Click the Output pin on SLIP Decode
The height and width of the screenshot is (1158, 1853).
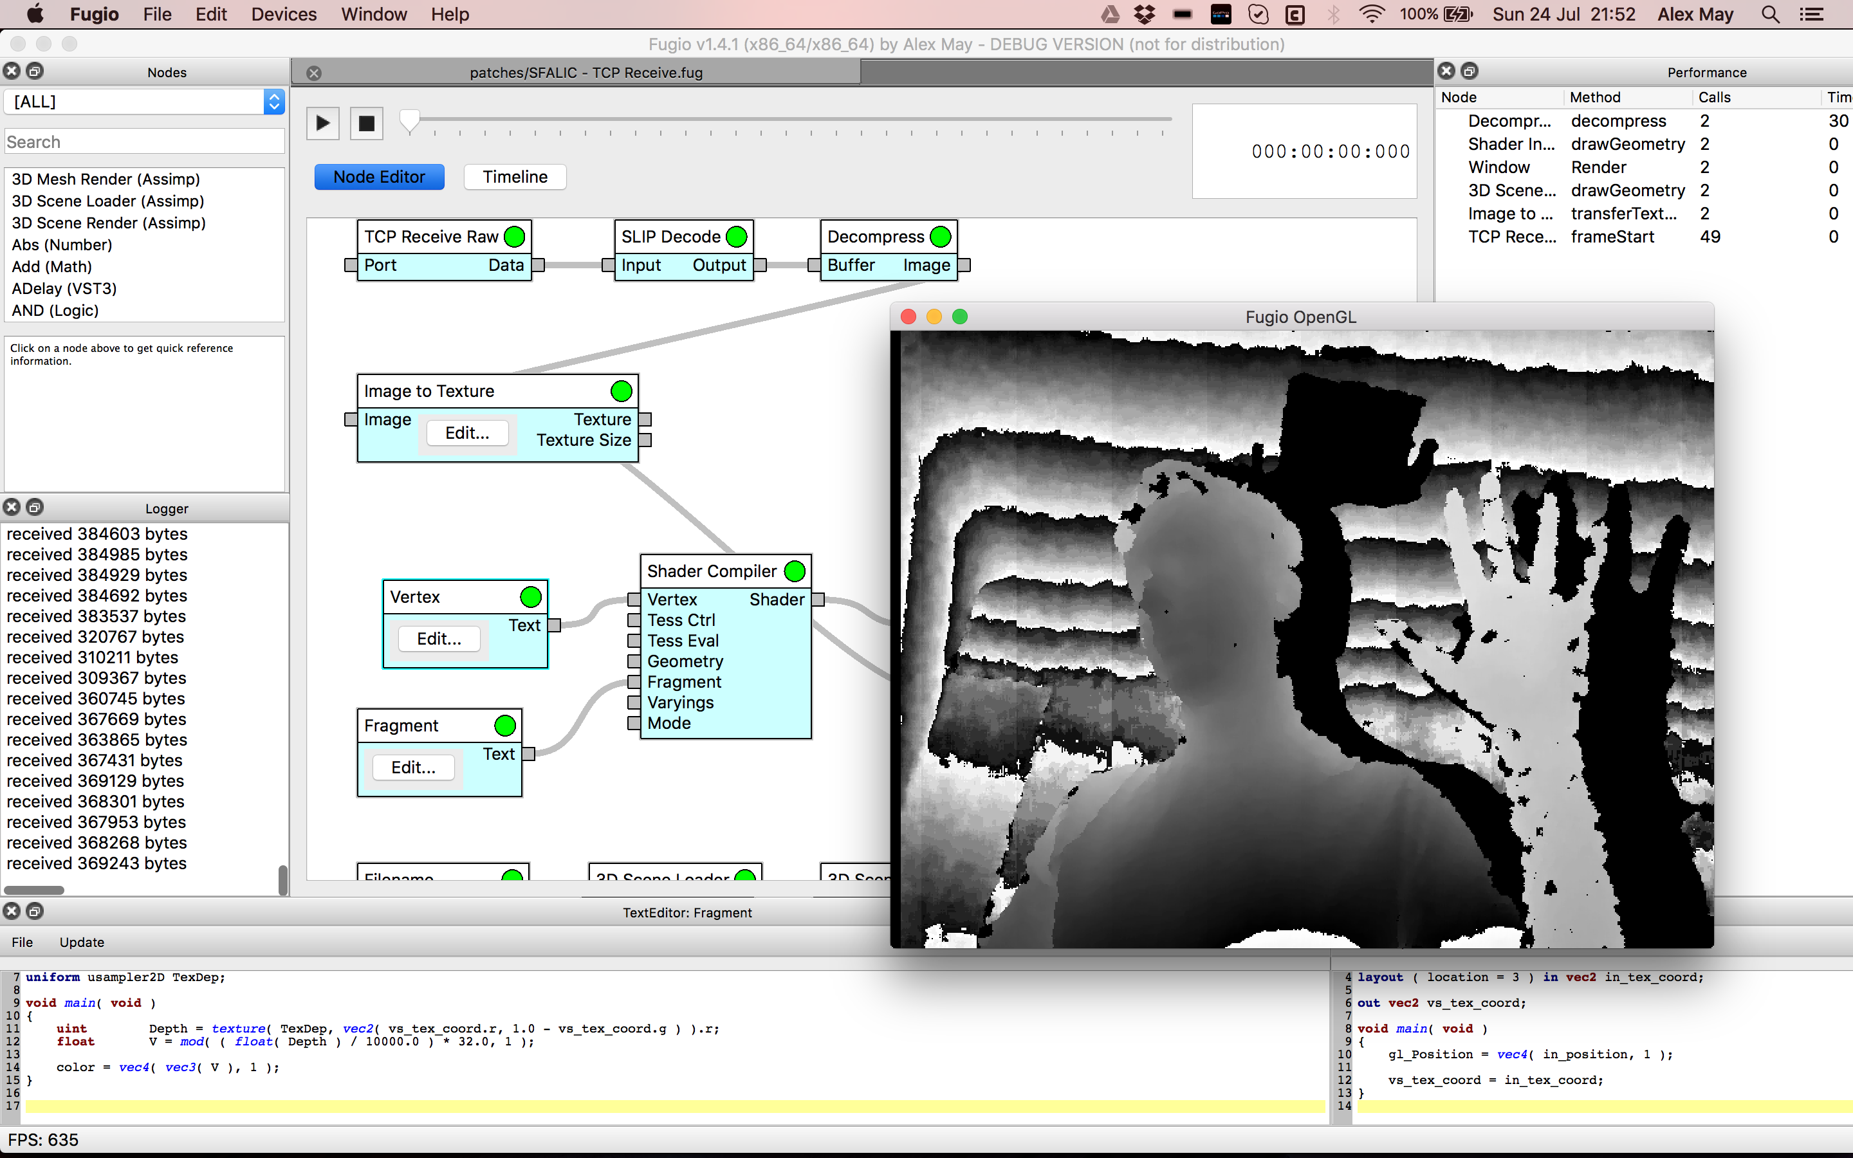point(761,265)
